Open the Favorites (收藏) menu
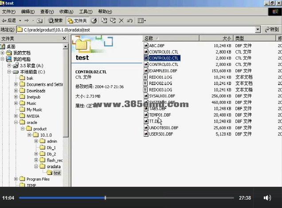 (x=66, y=12)
